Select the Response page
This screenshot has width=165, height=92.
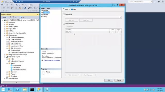click(x=46, y=13)
